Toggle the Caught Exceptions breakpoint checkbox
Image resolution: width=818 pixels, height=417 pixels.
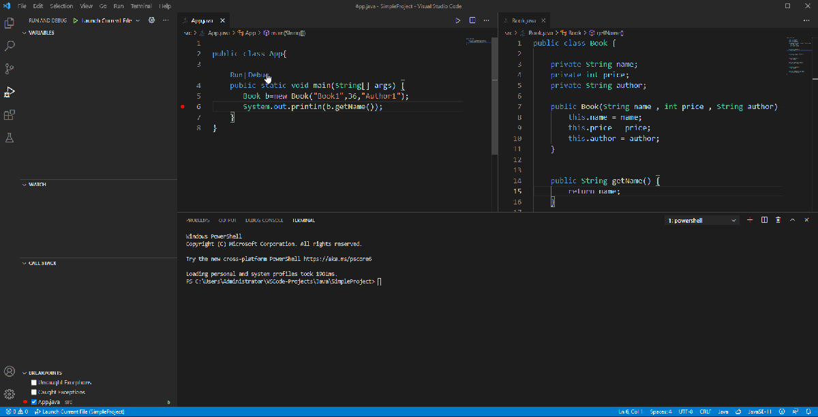(x=34, y=392)
